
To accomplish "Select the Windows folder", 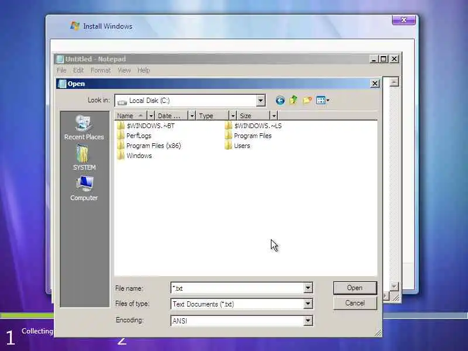I will (x=135, y=156).
